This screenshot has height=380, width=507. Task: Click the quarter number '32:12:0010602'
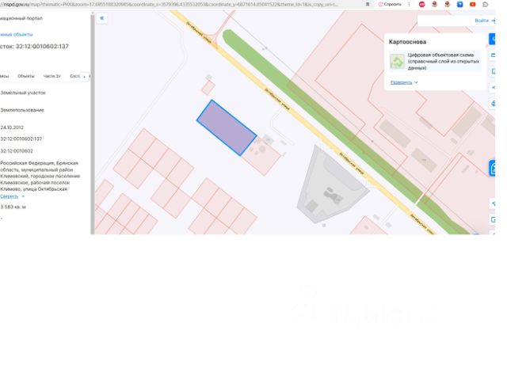click(x=17, y=151)
